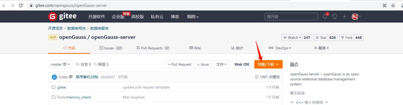Click openGauss-server repository title

coord(113,37)
